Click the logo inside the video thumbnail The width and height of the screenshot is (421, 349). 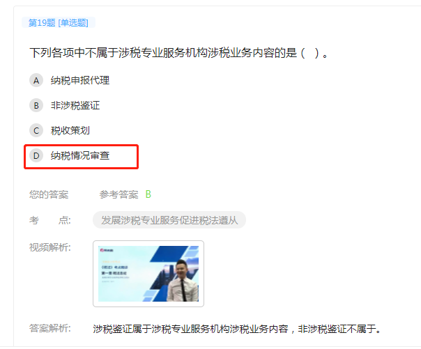[107, 250]
